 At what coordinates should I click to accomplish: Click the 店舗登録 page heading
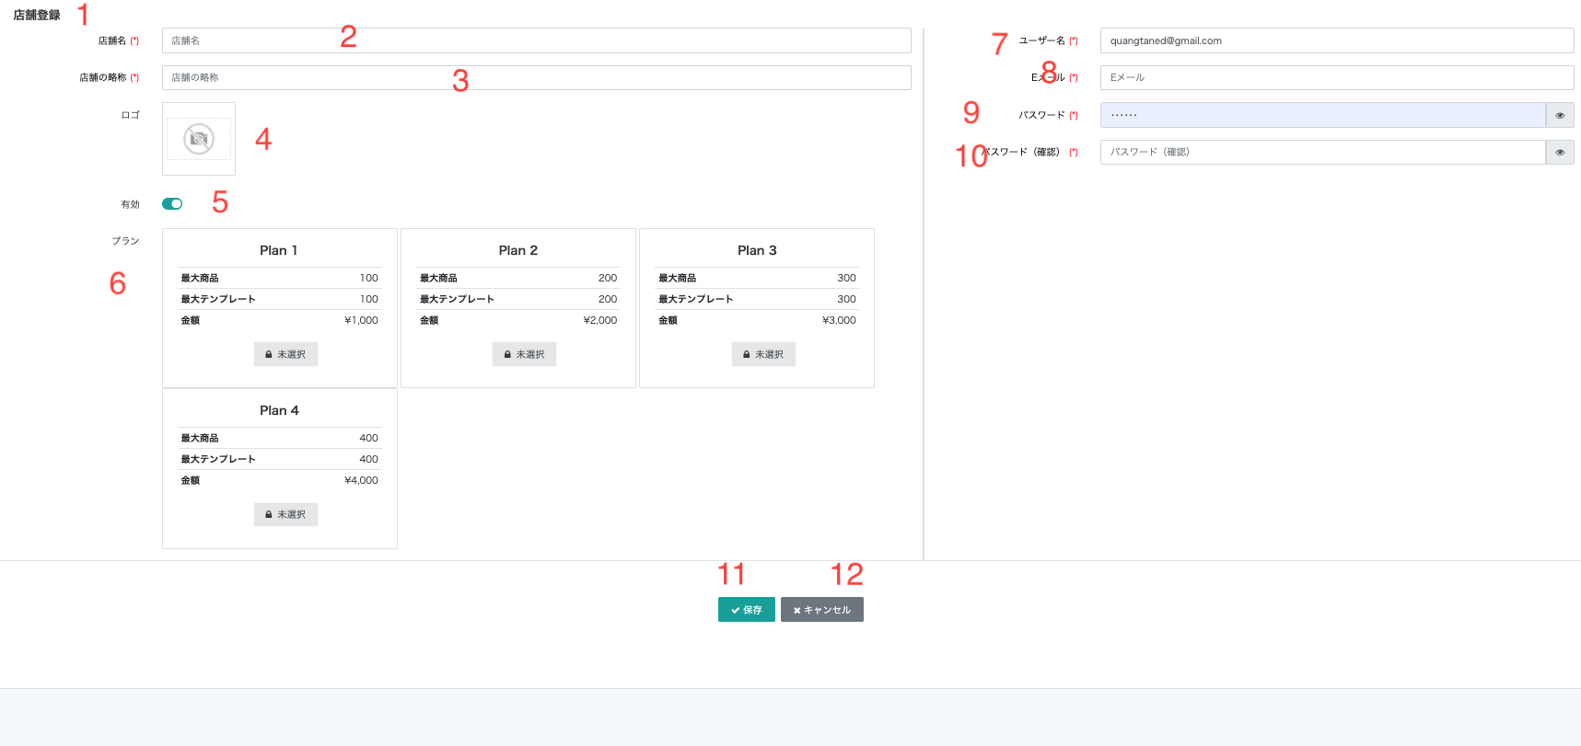pyautogui.click(x=37, y=16)
